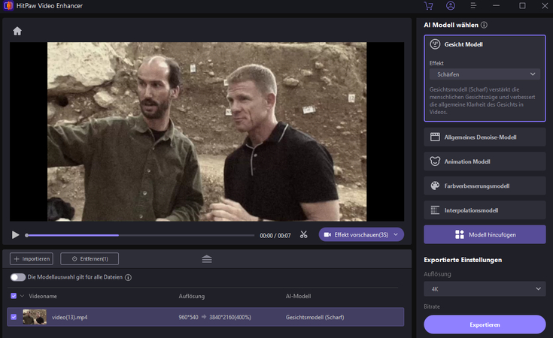
Task: Uncheck the video(13).mp4 checkbox
Action: (x=14, y=317)
